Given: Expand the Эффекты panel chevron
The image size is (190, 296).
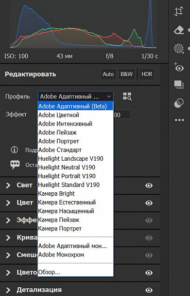Looking at the screenshot, I should click(x=8, y=221).
